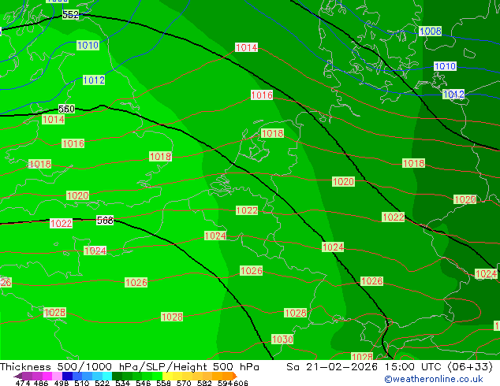500x386 pixels.
Task: Pick the dark navy blue legend swatch
Action: pos(67,376)
